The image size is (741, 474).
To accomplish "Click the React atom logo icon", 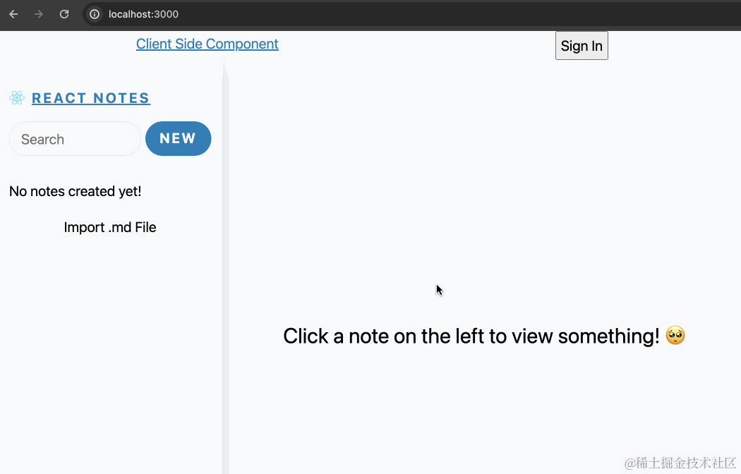I will click(x=17, y=97).
